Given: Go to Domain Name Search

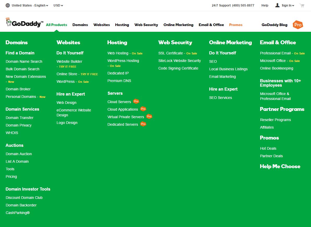Looking at the screenshot, I should coord(24,61).
